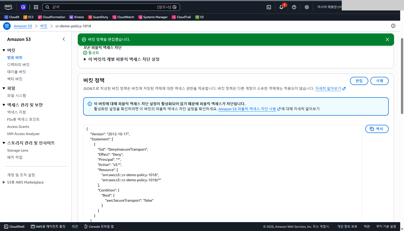Screen dimensions: 404x231
Task: Click the 삭제 button for bucket policy
Action: (x=380, y=81)
